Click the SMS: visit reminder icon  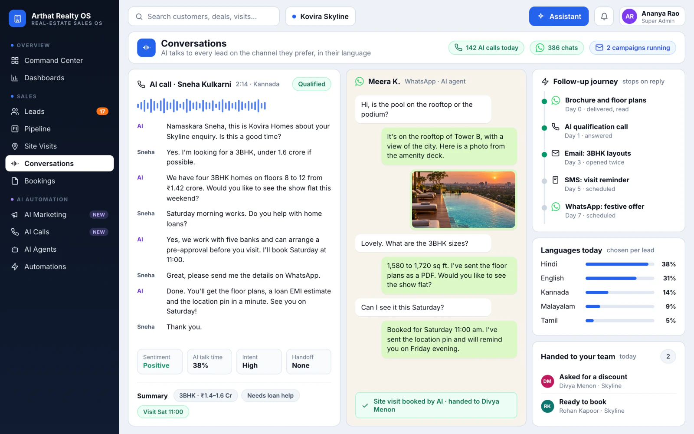(x=556, y=180)
